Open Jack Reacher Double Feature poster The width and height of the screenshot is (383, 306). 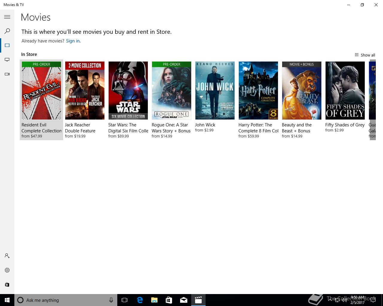point(85,91)
